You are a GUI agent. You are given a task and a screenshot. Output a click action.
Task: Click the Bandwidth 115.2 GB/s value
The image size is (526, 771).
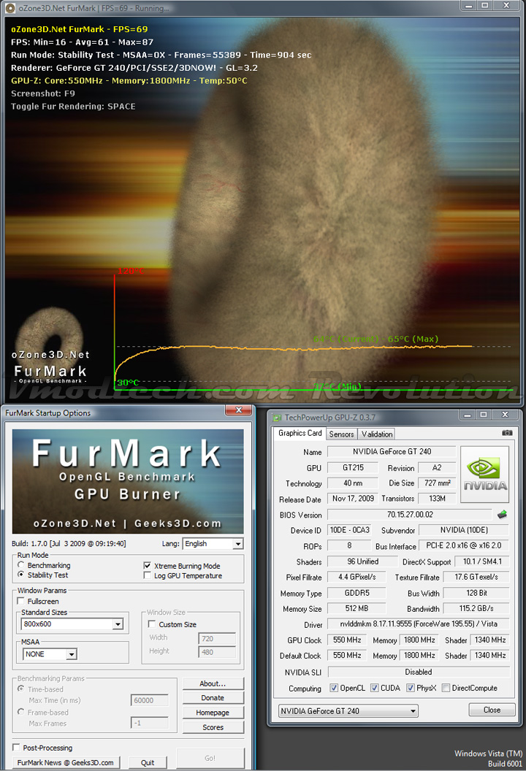pos(476,608)
